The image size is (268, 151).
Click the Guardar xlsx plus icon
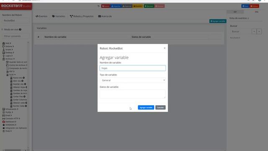(25, 84)
